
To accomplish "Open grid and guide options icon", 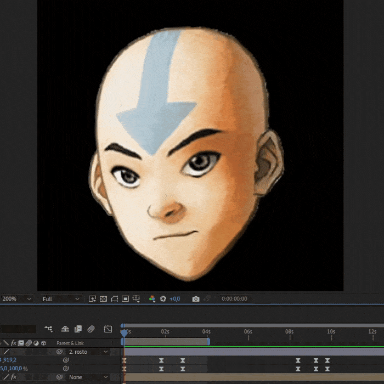I will [x=136, y=299].
